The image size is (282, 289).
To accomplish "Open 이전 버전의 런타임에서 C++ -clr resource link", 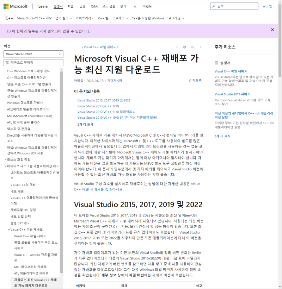I will tap(244, 115).
